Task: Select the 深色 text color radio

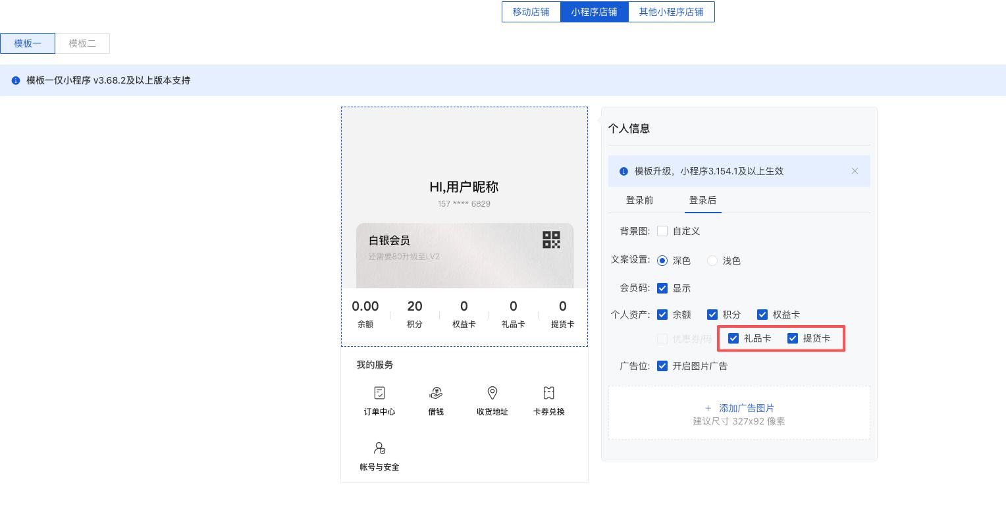Action: 662,261
